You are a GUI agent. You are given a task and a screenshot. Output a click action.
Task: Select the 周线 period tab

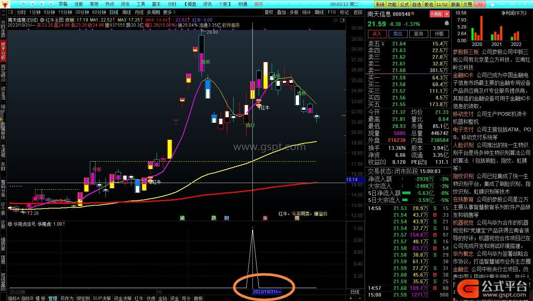click(x=126, y=12)
